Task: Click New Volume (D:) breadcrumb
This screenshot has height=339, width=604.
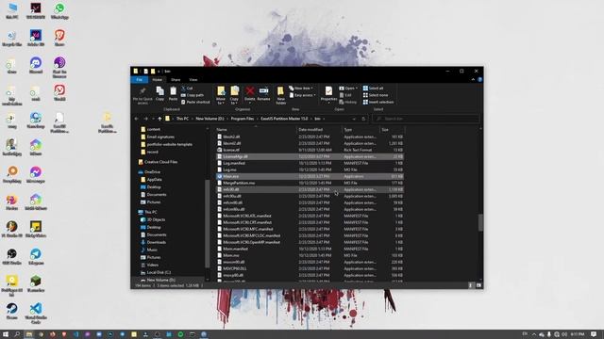Action: 210,119
